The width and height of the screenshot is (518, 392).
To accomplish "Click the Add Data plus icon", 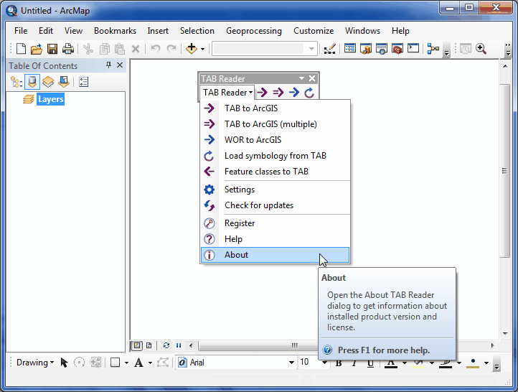I will [x=192, y=49].
